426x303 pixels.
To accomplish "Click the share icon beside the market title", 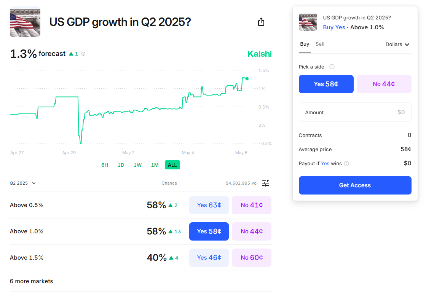I will point(261,22).
